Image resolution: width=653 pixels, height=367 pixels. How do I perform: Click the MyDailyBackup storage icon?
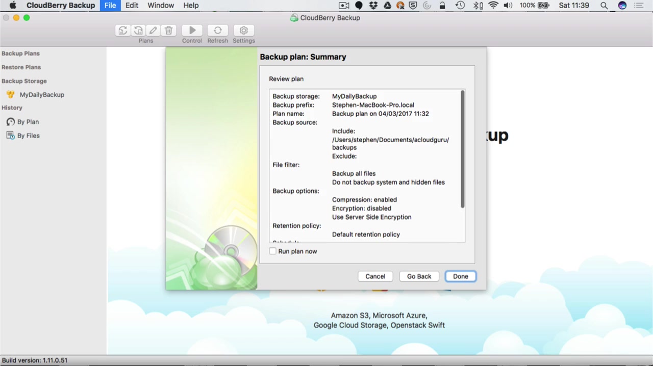pos(10,95)
